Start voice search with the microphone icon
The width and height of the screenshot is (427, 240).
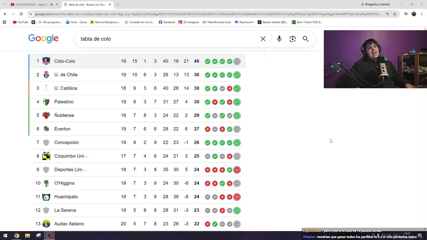[279, 39]
